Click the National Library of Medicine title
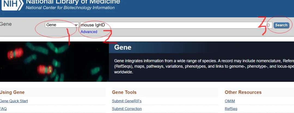294x113 pixels. 73,2
